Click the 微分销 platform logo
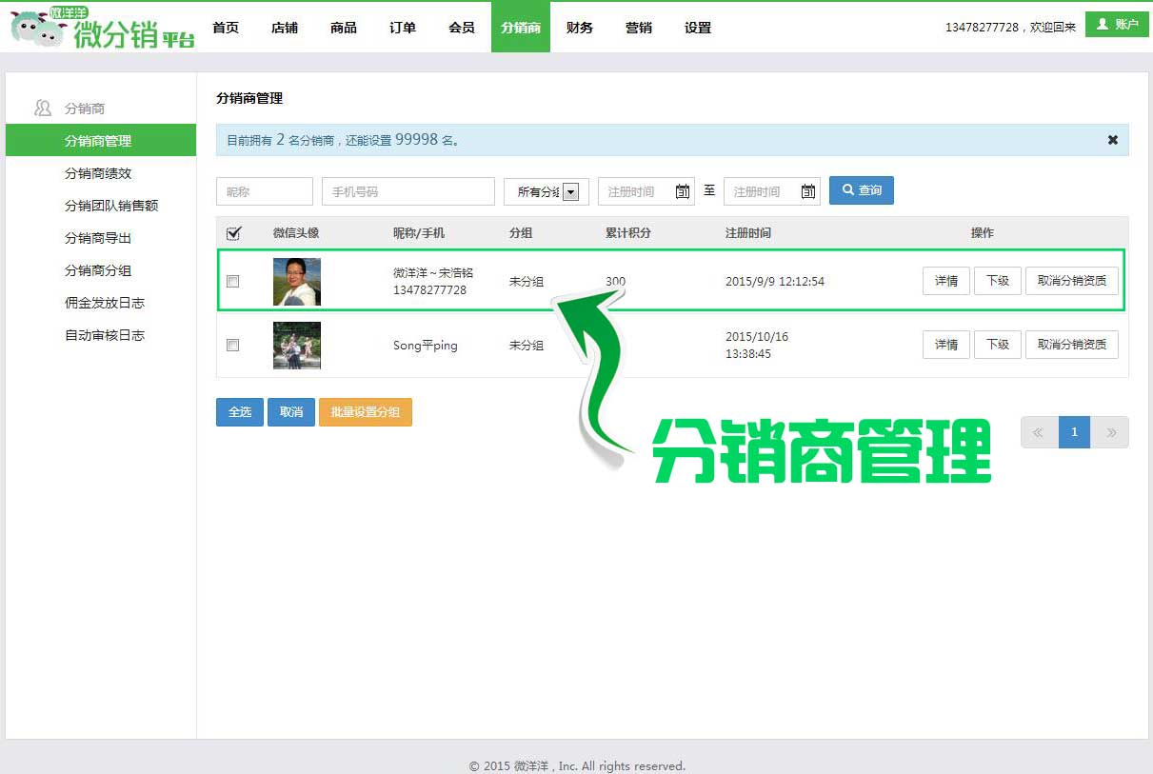 tap(103, 29)
